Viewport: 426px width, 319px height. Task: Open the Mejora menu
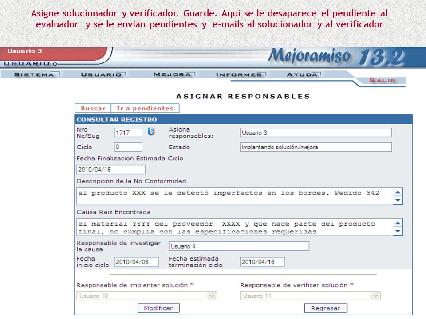172,74
